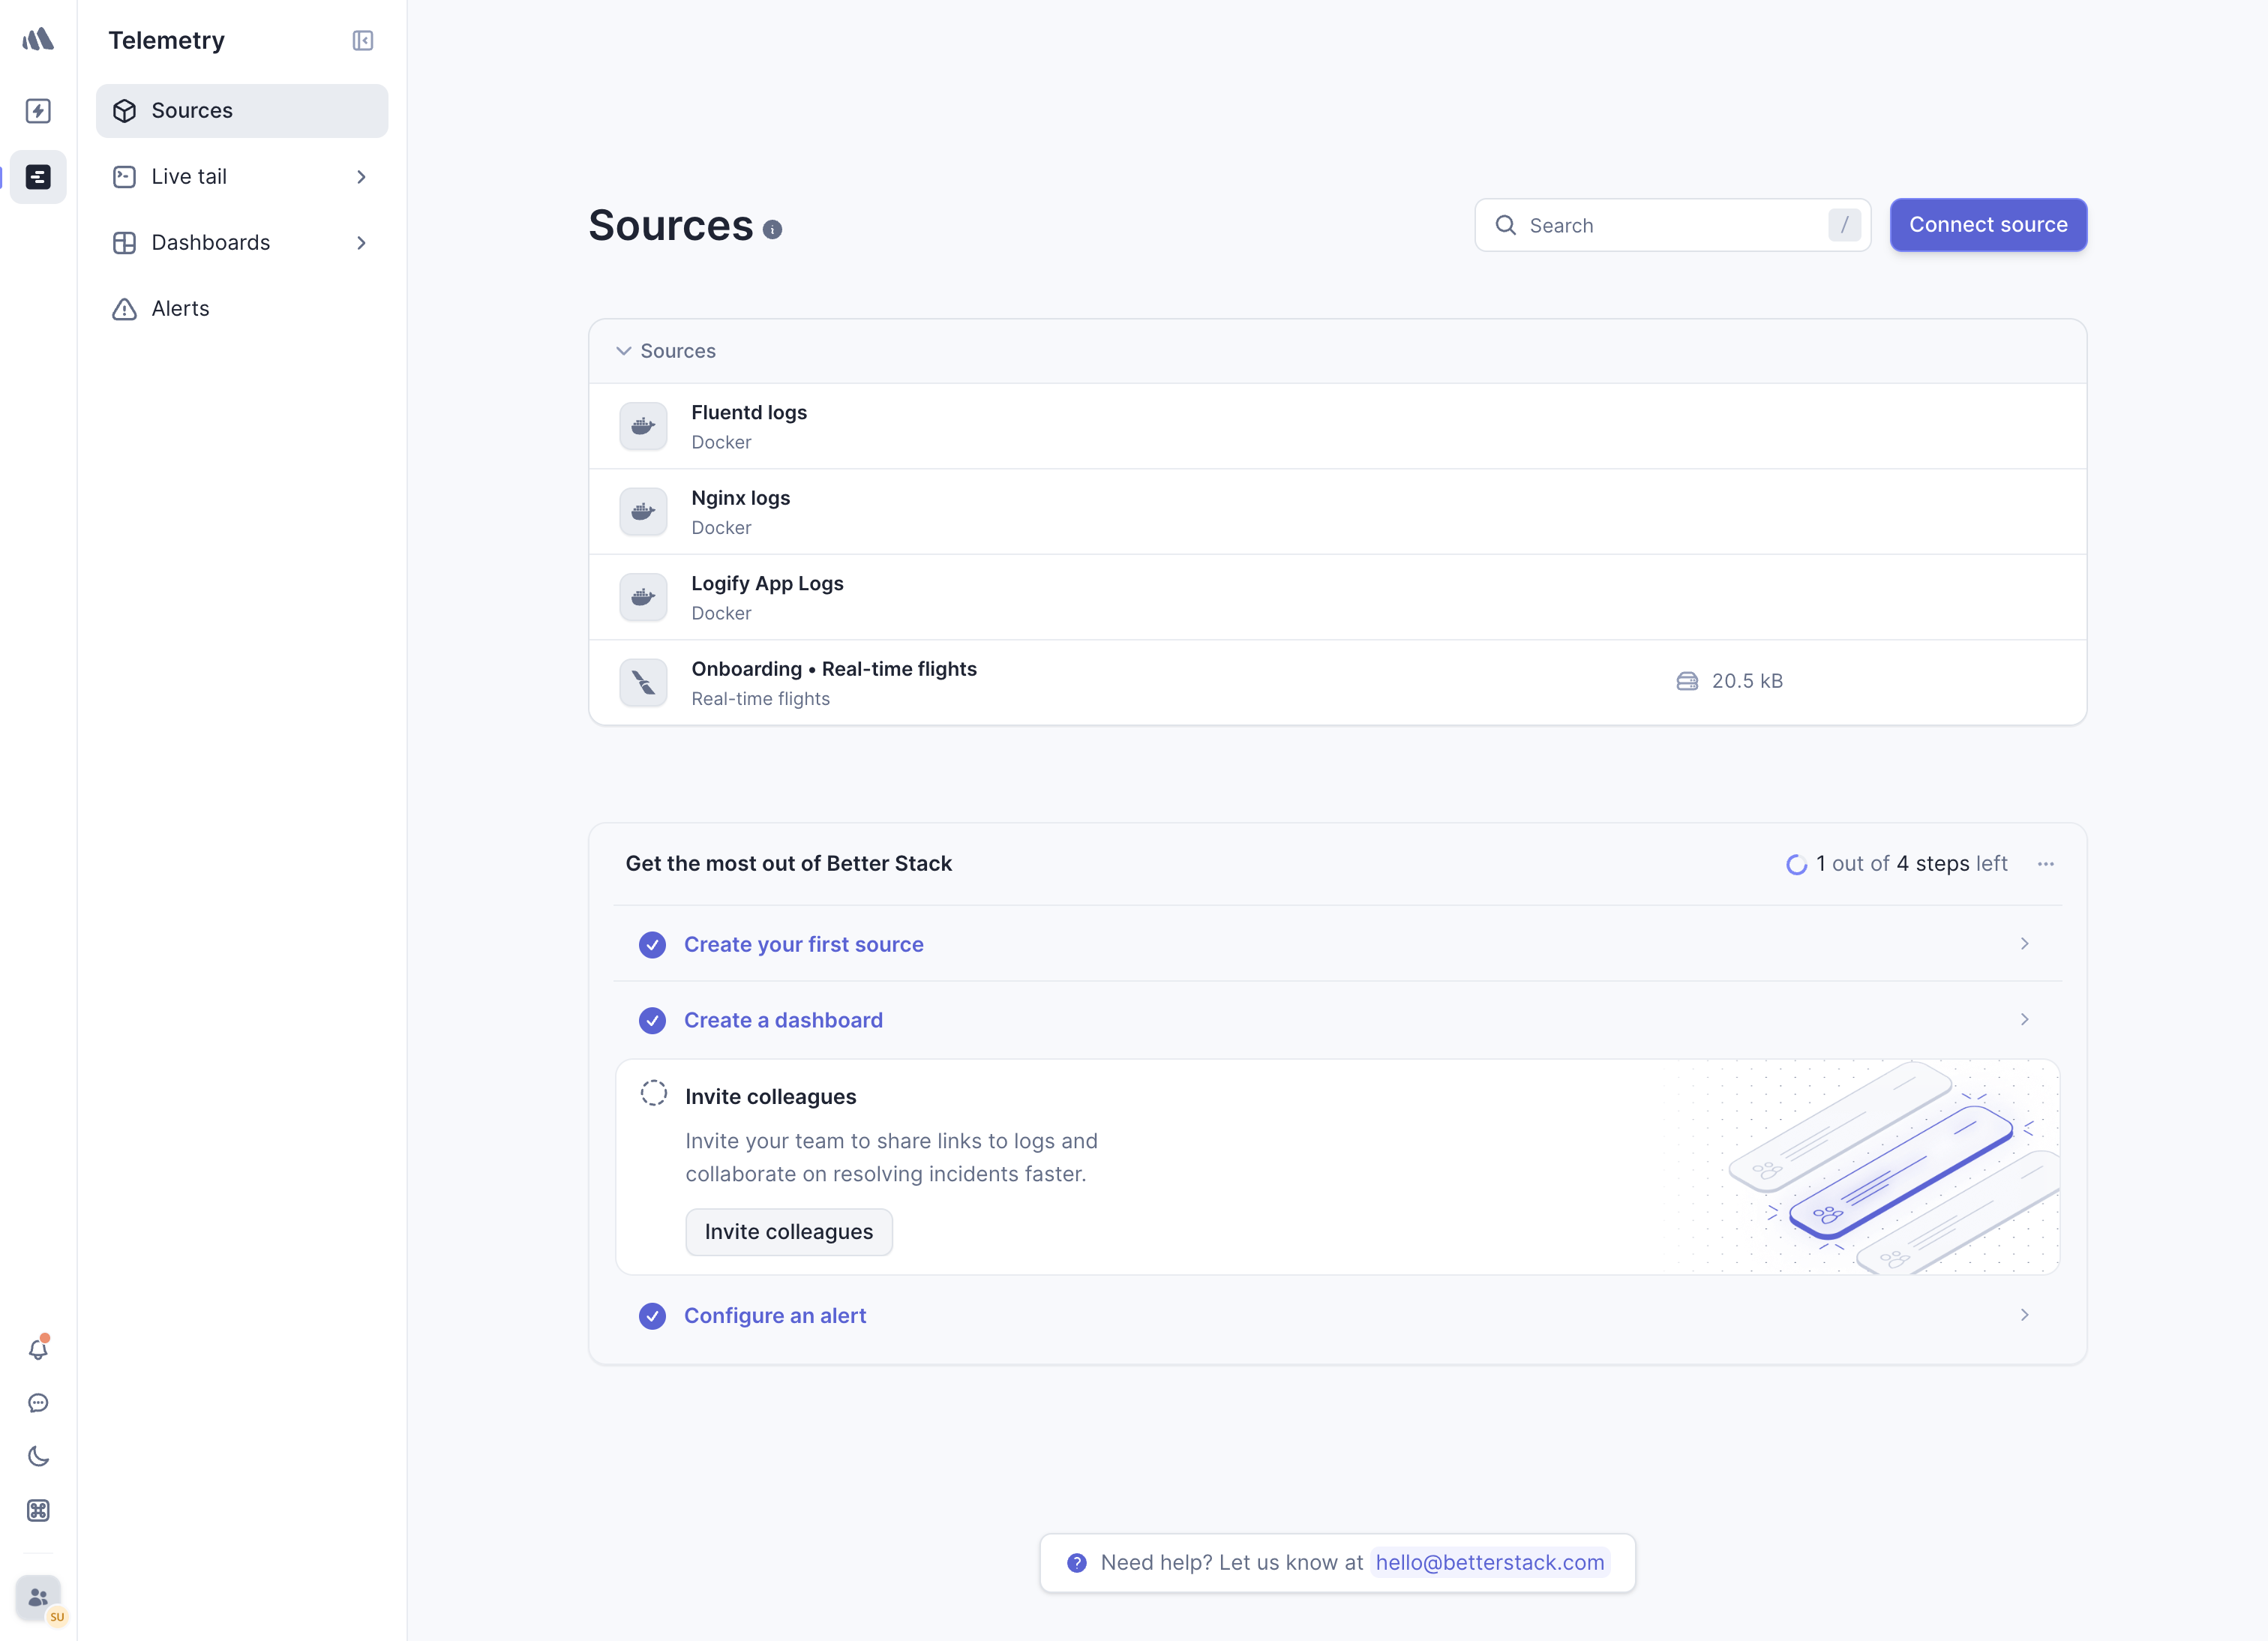Click the Docker icon beside Fluentd logs

click(x=643, y=426)
